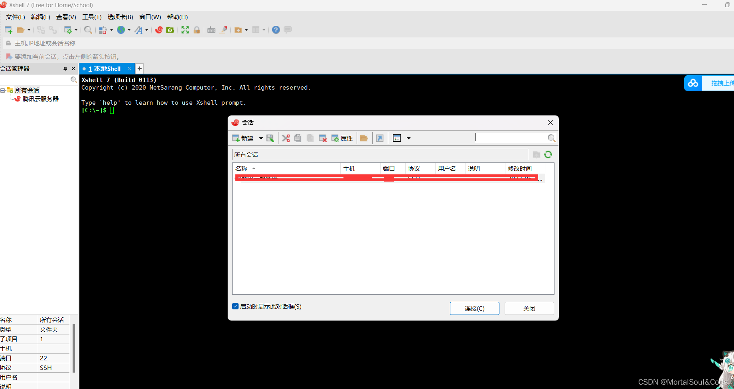The width and height of the screenshot is (734, 389).
Task: Sort sessions by 端口 column header
Action: (x=393, y=168)
